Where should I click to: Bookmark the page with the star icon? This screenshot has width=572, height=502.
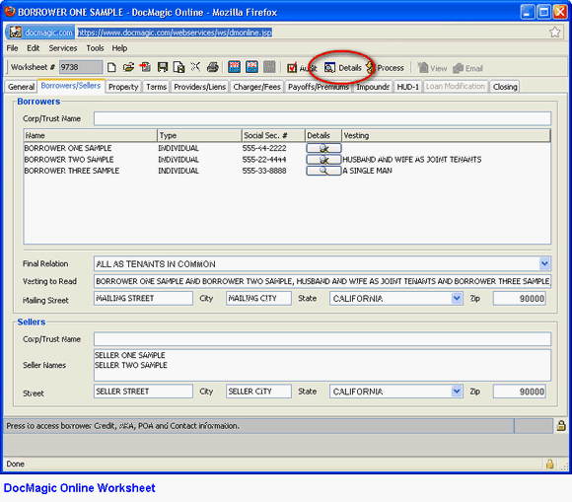pyautogui.click(x=555, y=33)
